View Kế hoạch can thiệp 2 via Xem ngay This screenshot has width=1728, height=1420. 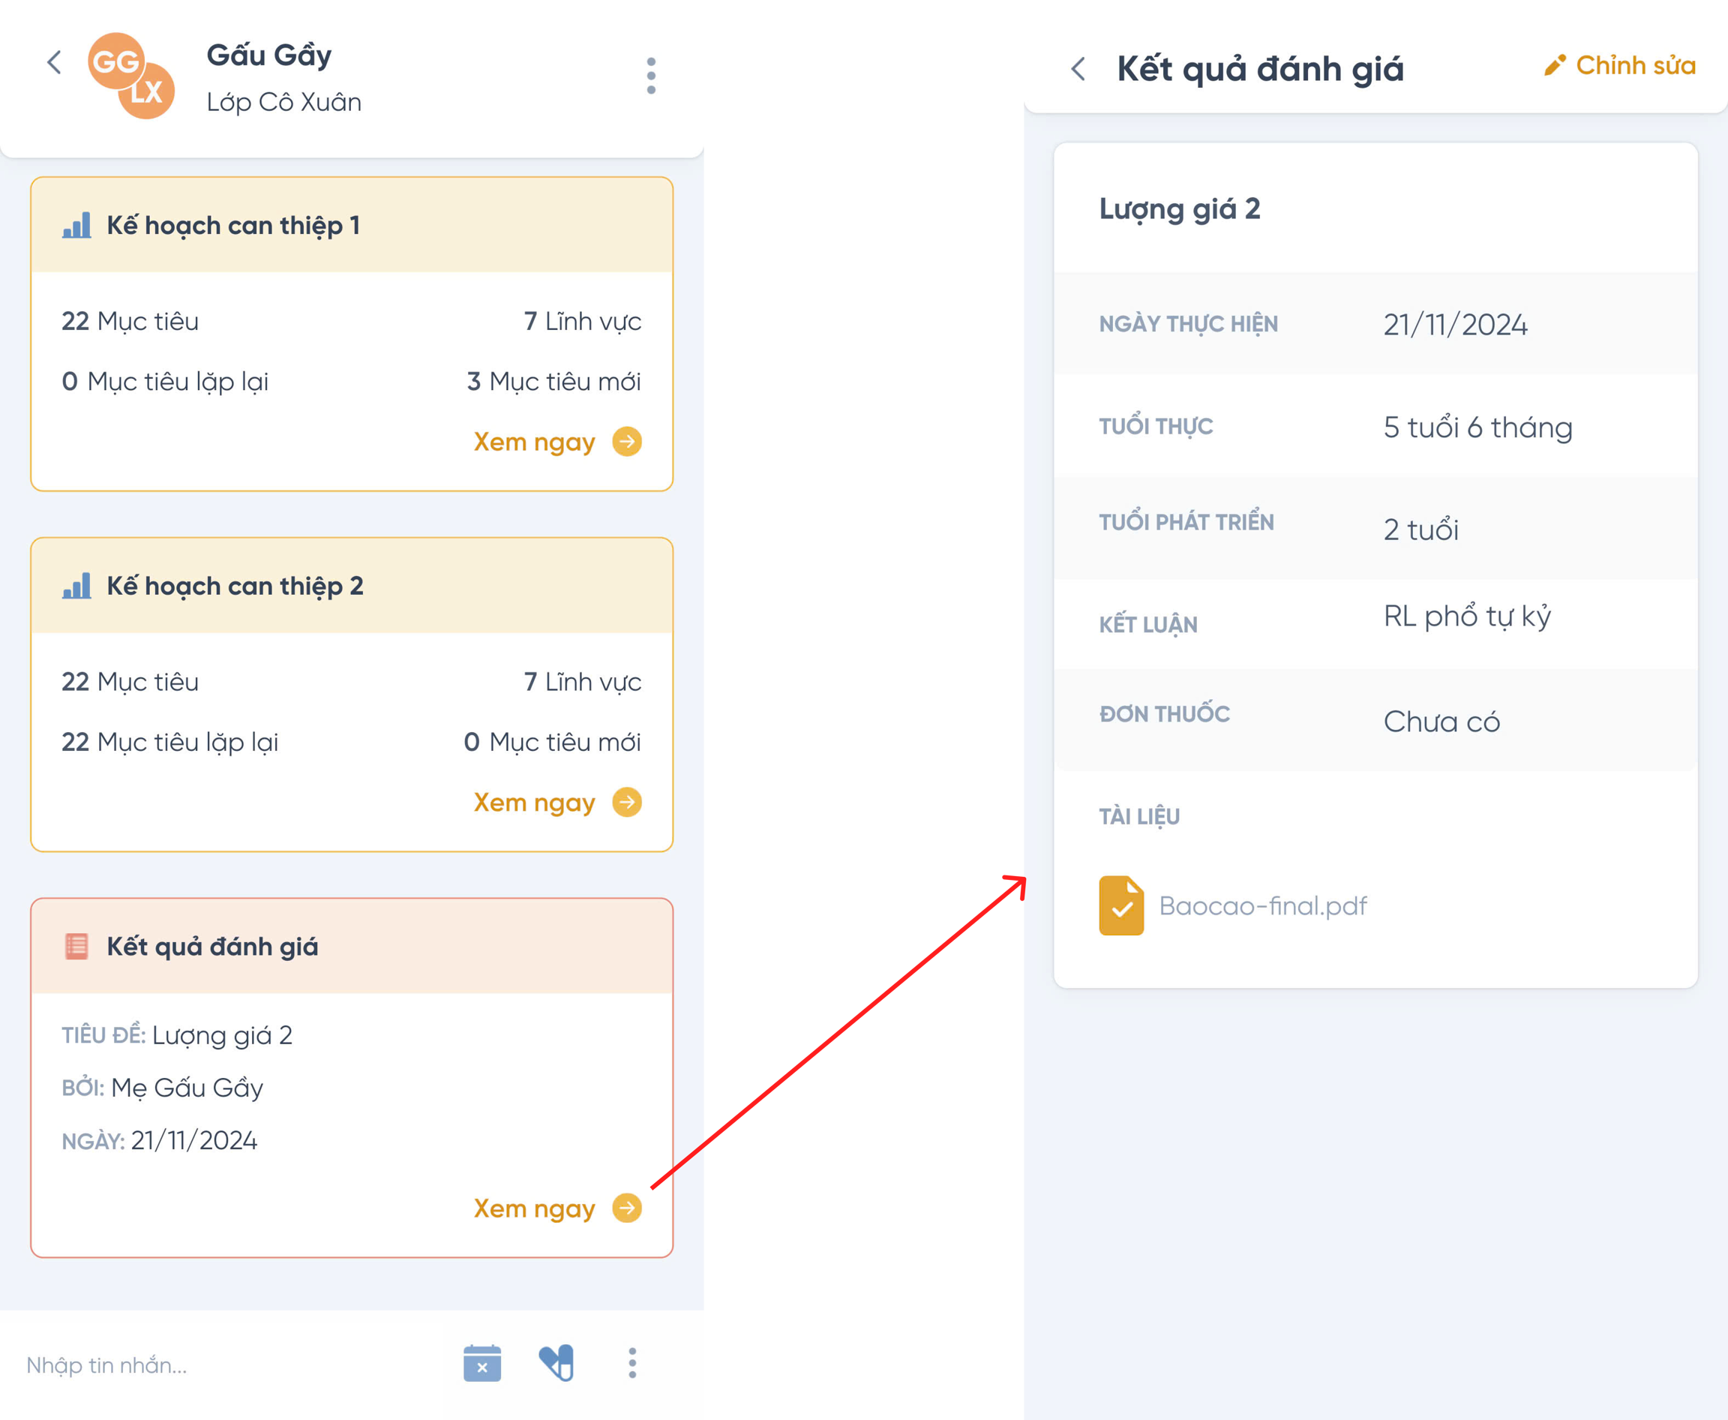pos(558,803)
